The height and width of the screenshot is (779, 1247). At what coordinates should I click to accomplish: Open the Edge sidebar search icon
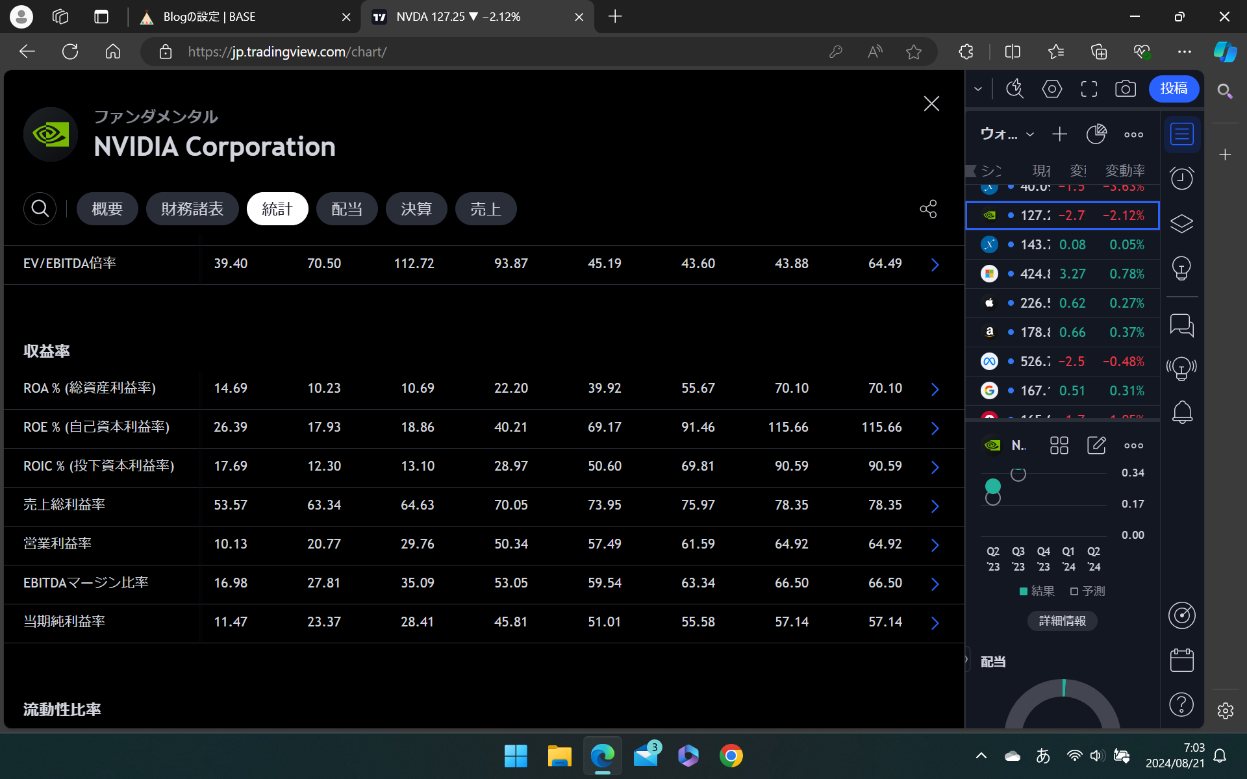(x=1225, y=91)
